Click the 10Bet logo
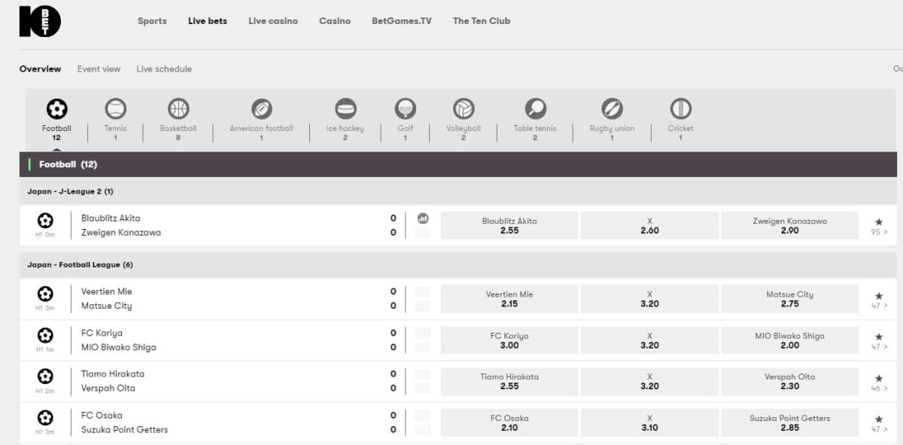The height and width of the screenshot is (445, 903). coord(40,21)
